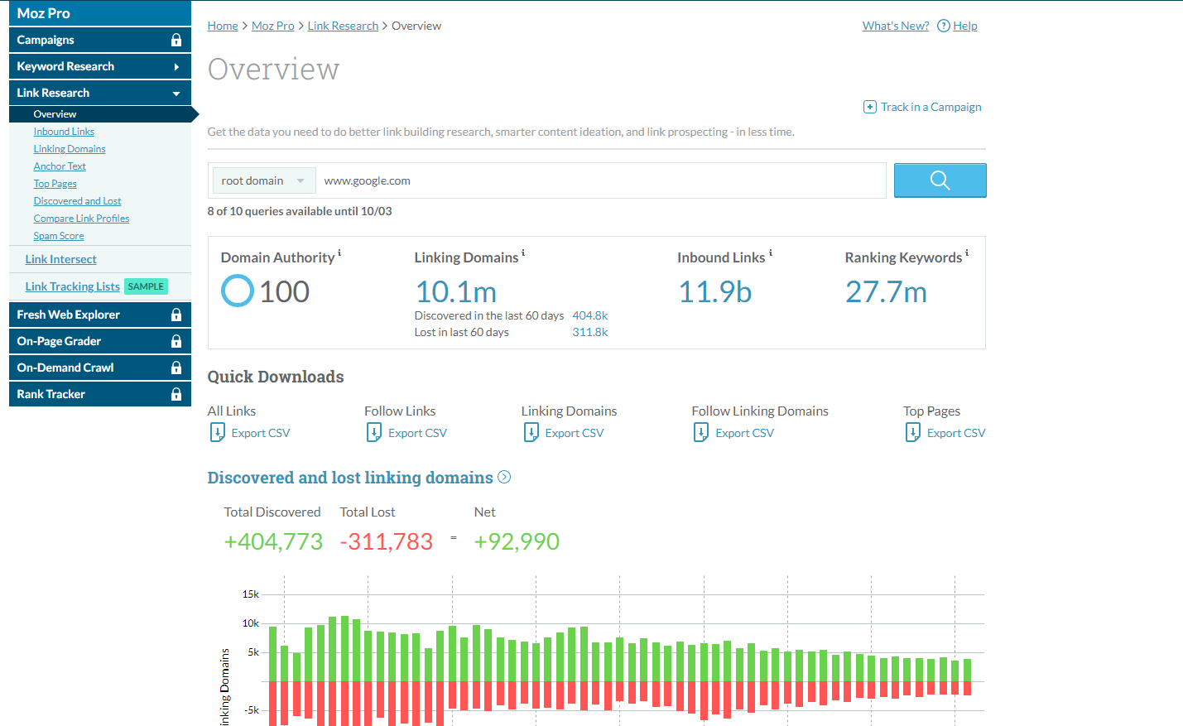The height and width of the screenshot is (726, 1183).
Task: Click Discovered and lost linking domains heading
Action: (350, 478)
